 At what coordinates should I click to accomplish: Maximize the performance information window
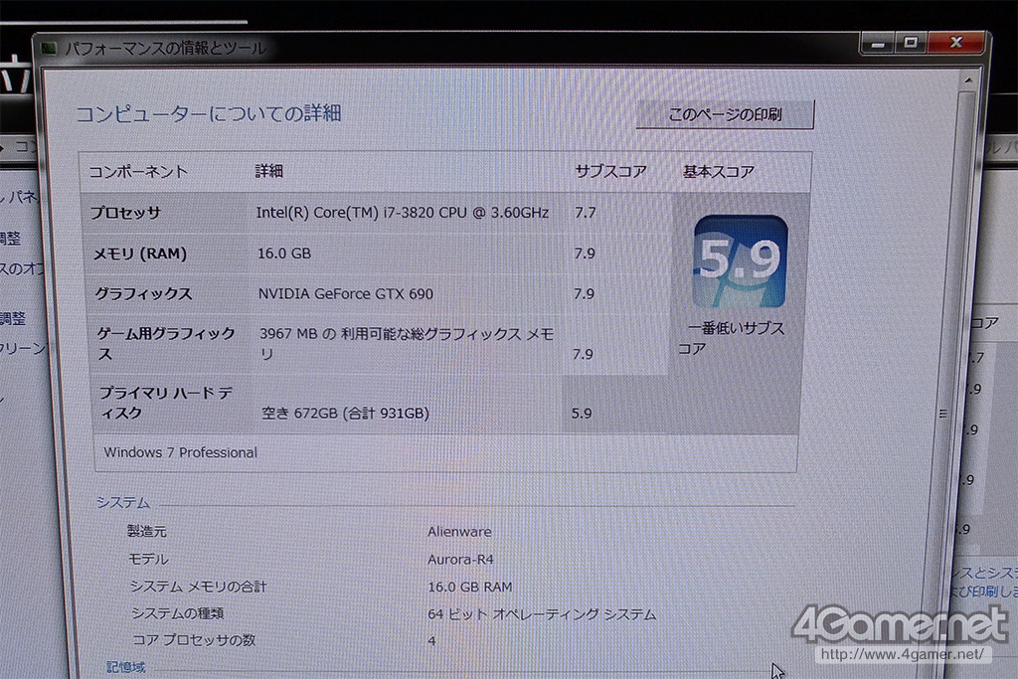click(x=911, y=43)
